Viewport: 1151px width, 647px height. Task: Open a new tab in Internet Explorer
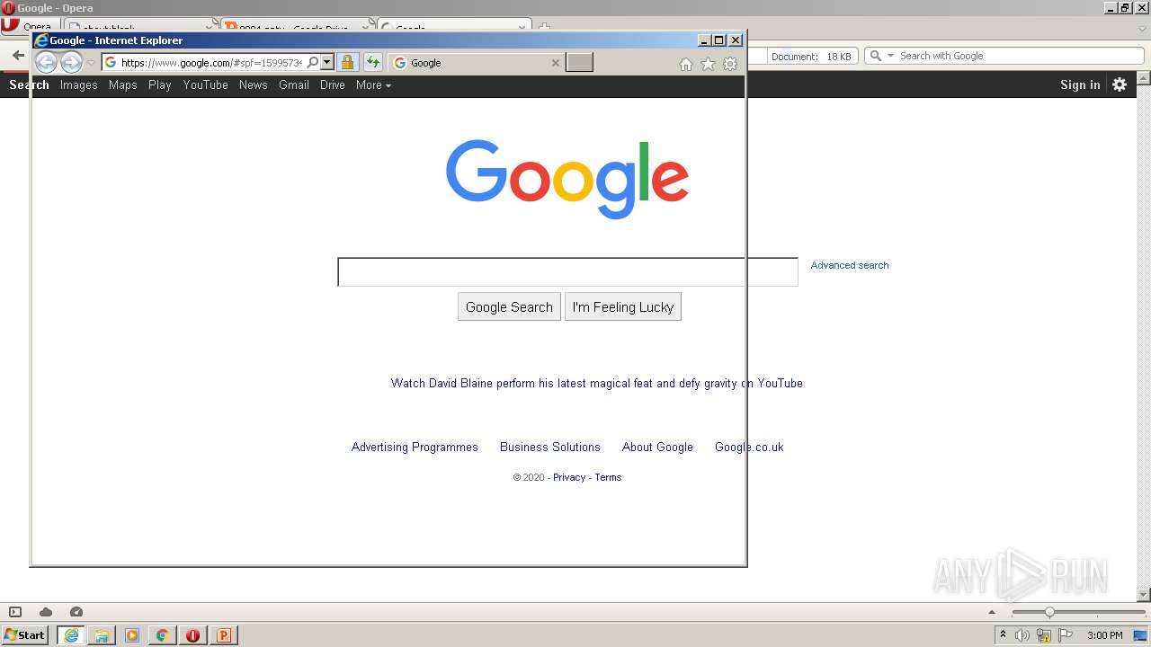pyautogui.click(x=579, y=63)
